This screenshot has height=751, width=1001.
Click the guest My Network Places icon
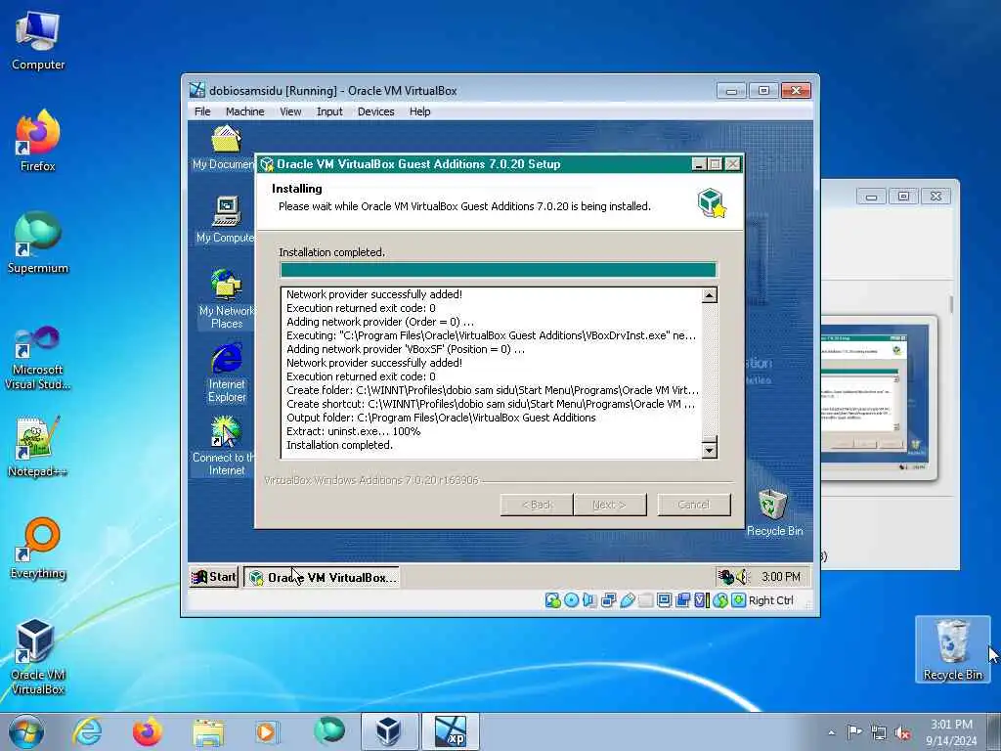[227, 299]
